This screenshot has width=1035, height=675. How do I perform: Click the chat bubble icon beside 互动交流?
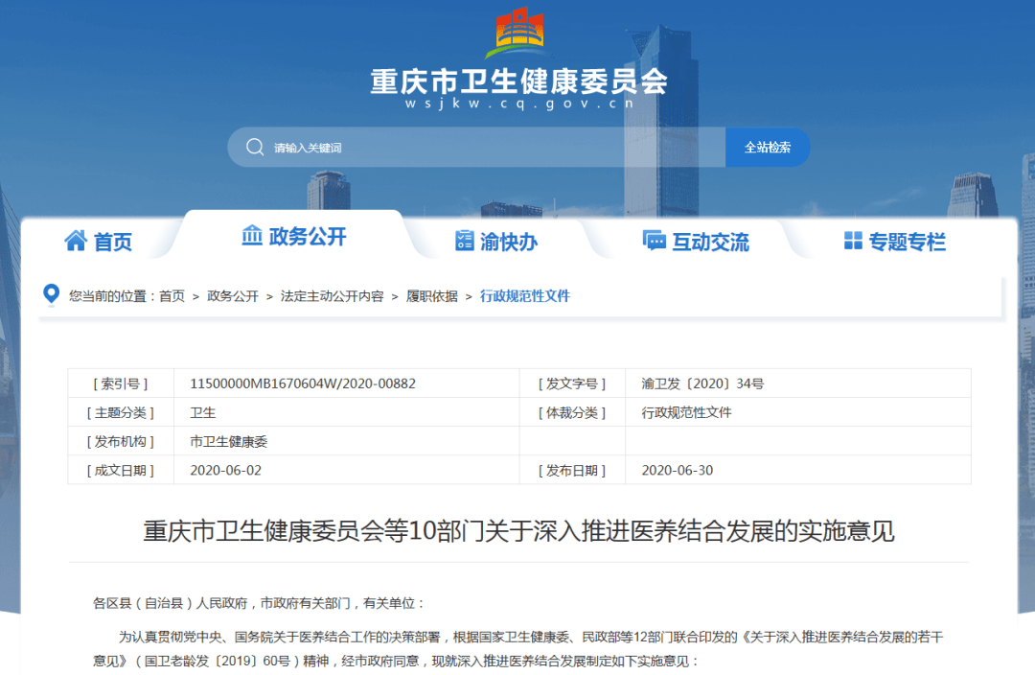click(654, 241)
